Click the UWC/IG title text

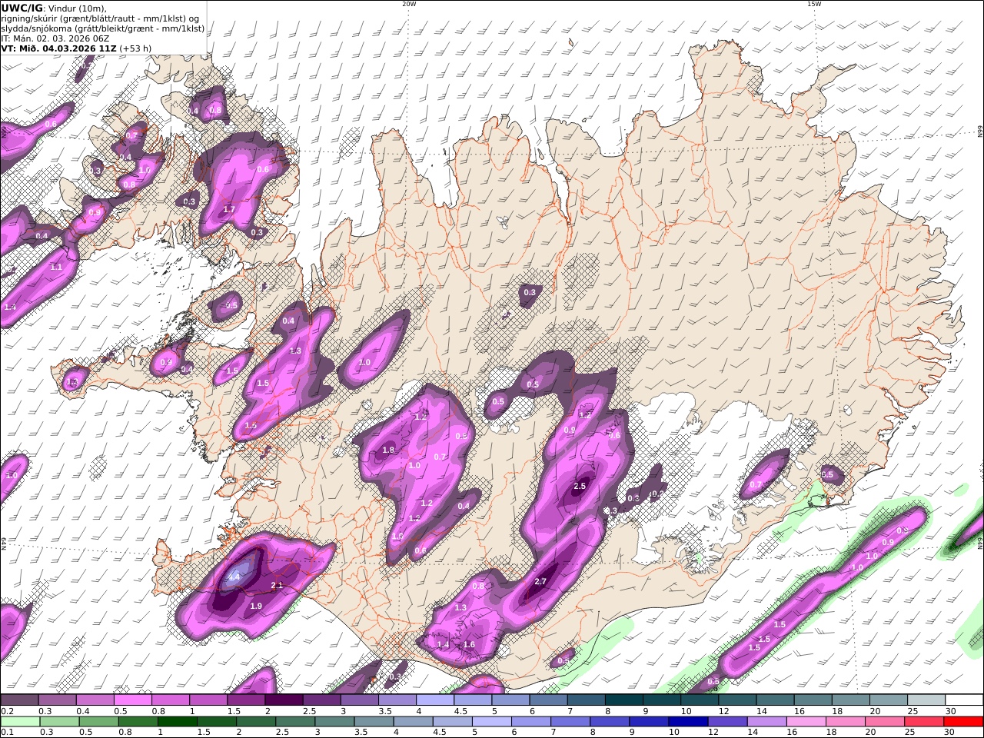coord(22,8)
